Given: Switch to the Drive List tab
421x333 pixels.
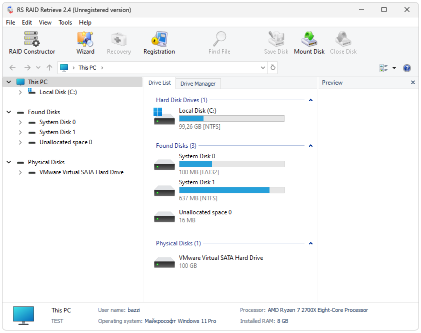Looking at the screenshot, I should [159, 83].
